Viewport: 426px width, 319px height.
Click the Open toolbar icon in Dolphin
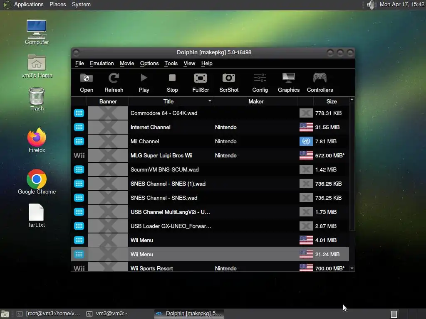(x=87, y=83)
